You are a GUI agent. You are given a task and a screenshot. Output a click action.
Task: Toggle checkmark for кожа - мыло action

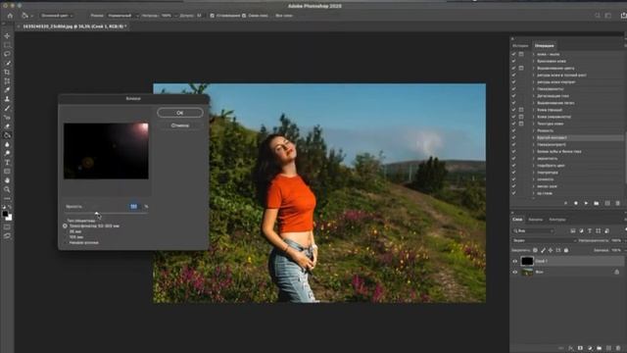tap(513, 54)
